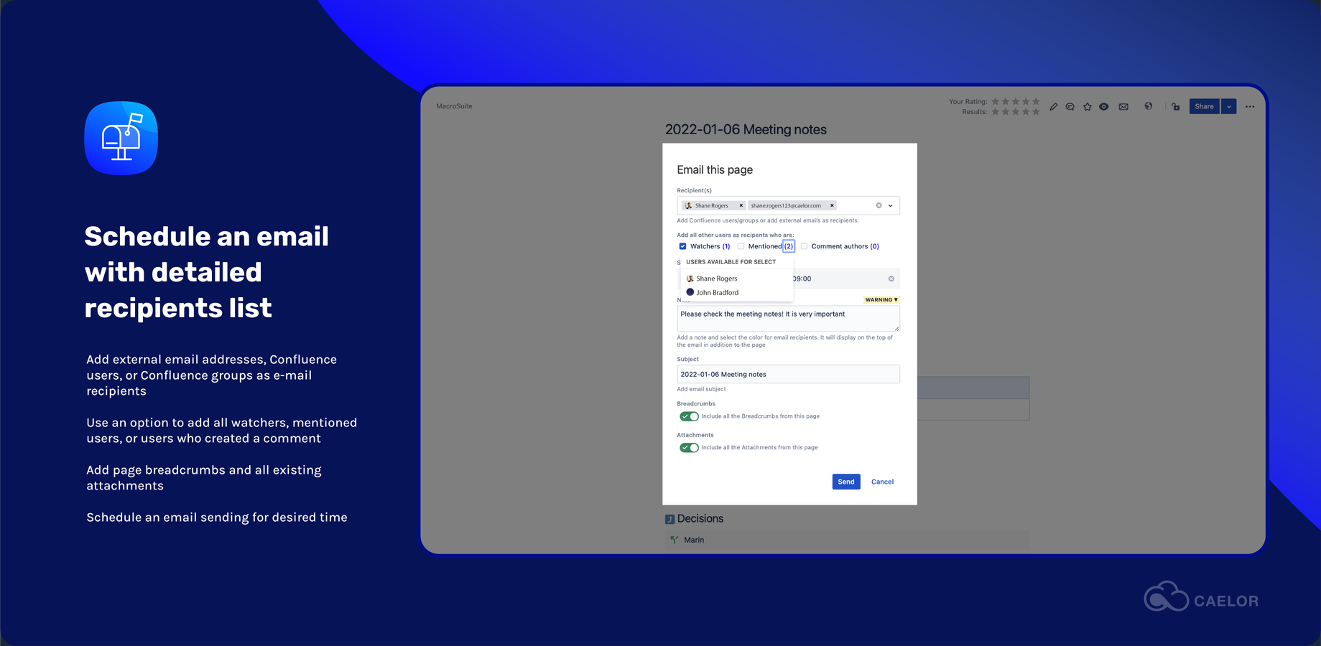
Task: Open page restrictions padlock icon
Action: [x=1176, y=107]
